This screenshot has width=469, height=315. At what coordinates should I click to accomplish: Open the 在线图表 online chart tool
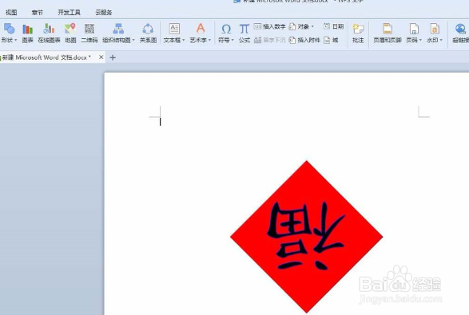click(x=49, y=33)
